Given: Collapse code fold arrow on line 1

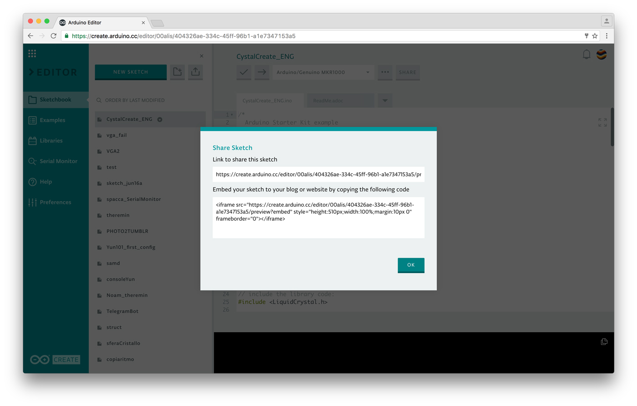Looking at the screenshot, I should coord(233,115).
